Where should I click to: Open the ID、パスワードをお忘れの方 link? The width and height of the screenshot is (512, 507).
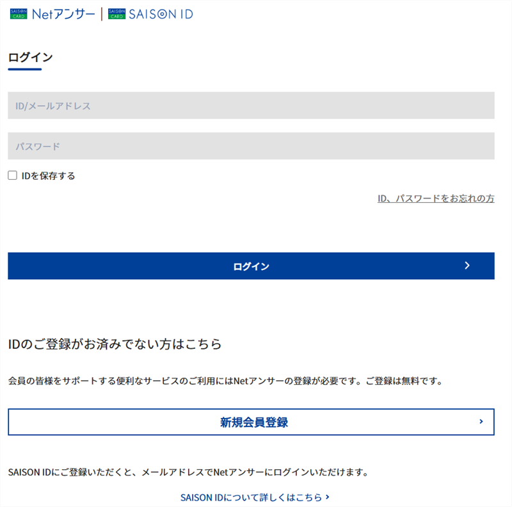point(436,198)
